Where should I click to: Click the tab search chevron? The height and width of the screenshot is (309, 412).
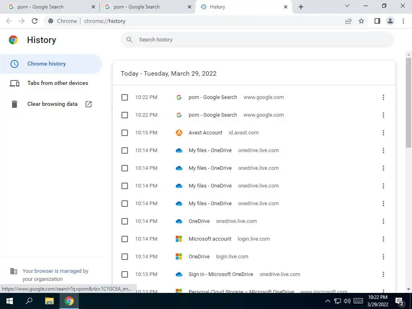347,6
